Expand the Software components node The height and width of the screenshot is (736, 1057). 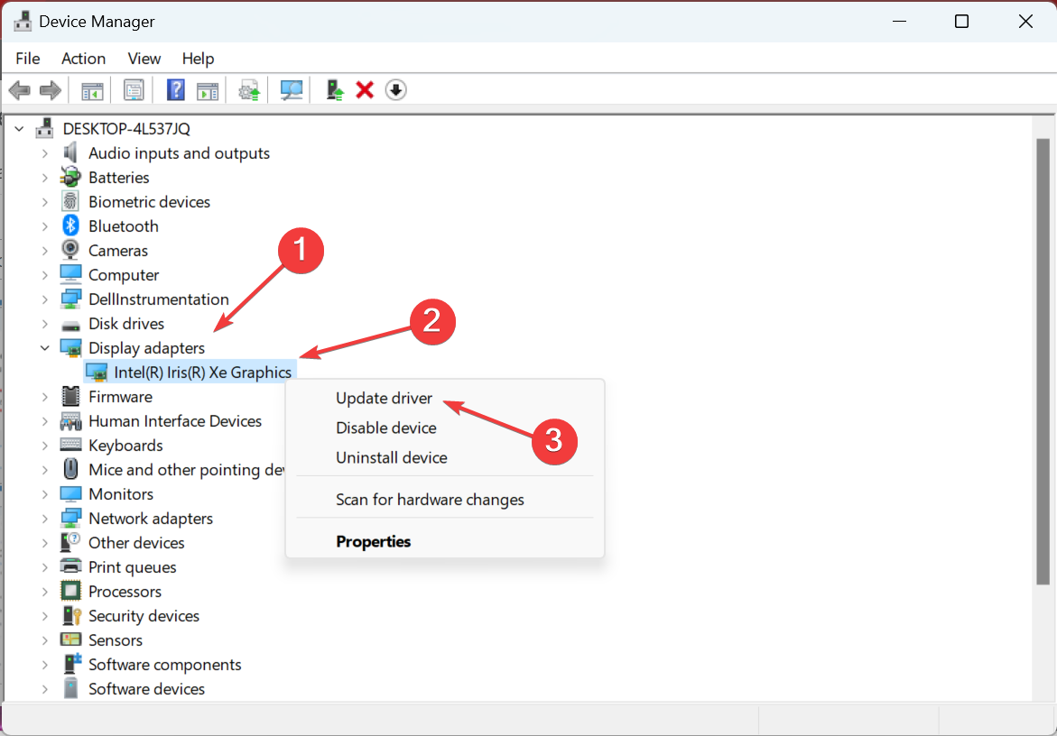point(44,665)
